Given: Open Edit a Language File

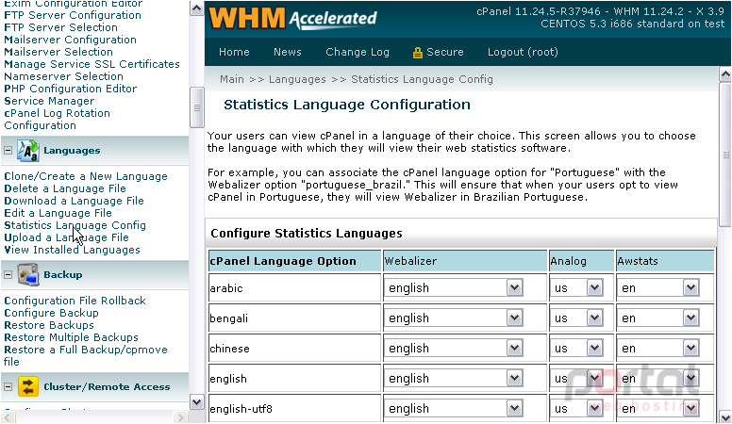Looking at the screenshot, I should click(x=58, y=213).
